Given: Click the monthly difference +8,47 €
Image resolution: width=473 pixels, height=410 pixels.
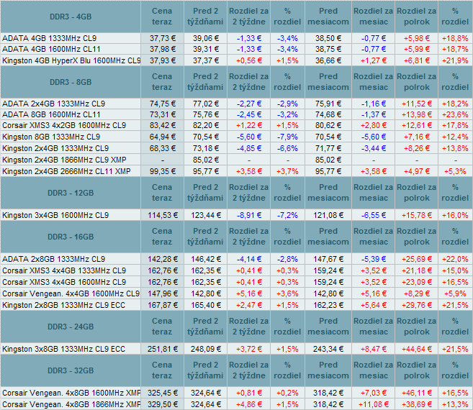Looking at the screenshot, I should (x=374, y=349).
